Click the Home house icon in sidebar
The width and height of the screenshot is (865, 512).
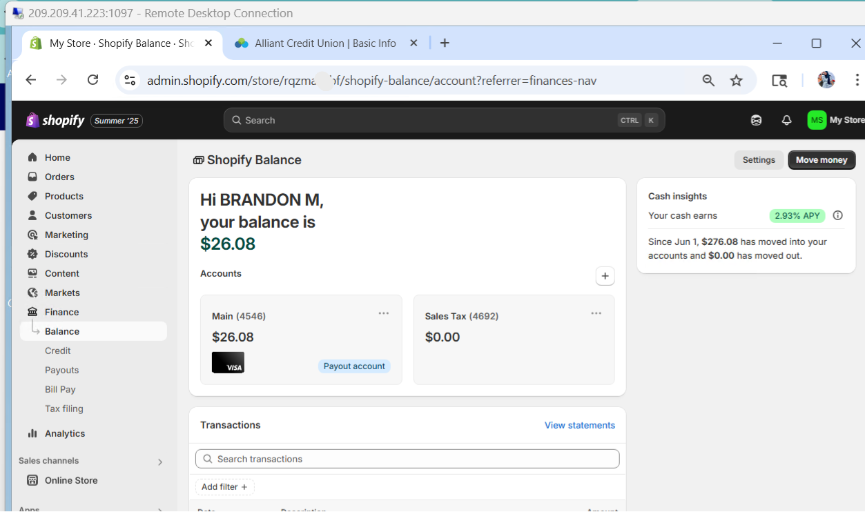click(32, 157)
